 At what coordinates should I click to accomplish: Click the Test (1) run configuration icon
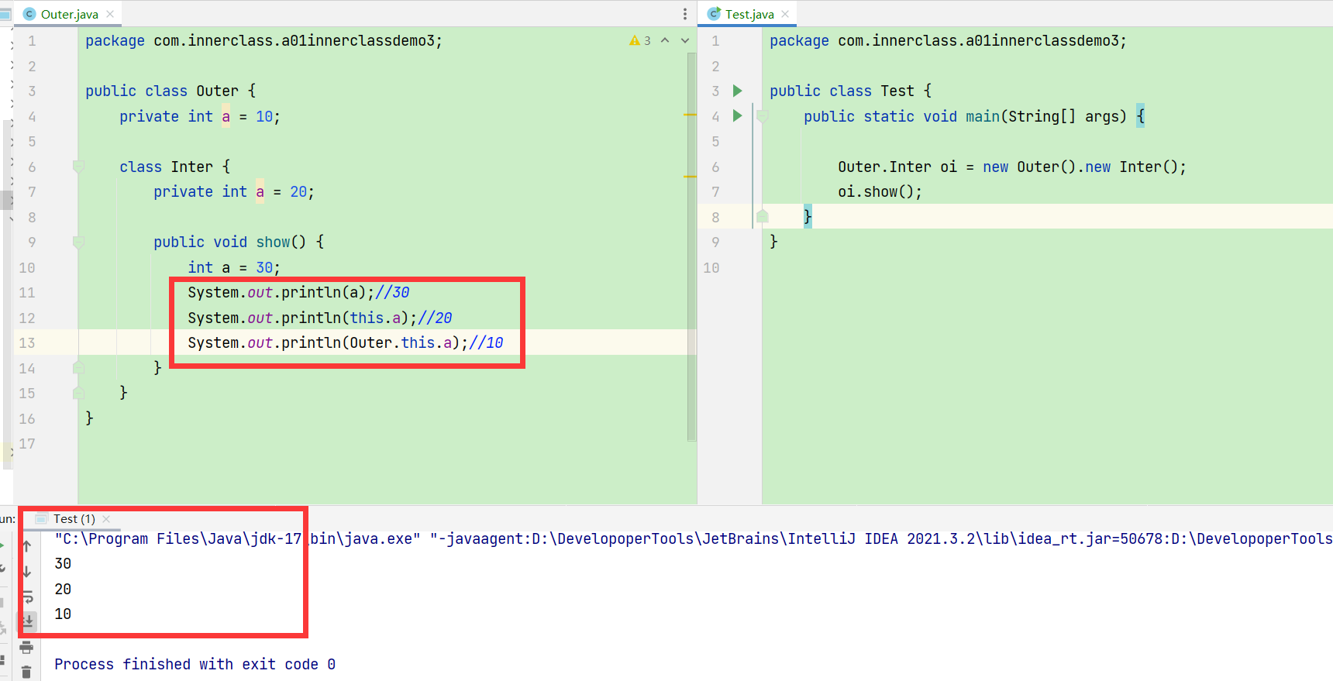[41, 519]
